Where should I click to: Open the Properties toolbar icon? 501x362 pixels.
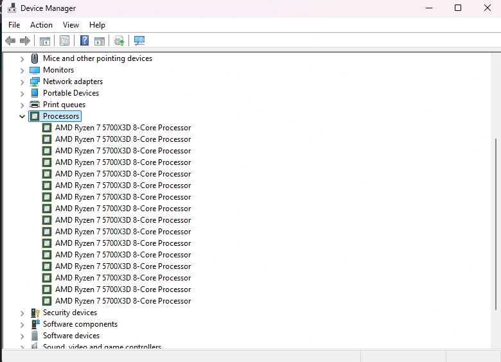(64, 40)
